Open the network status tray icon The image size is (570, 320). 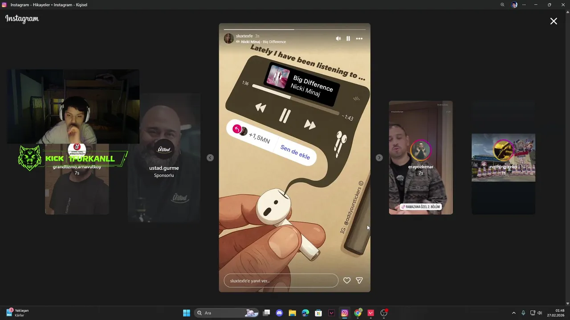(533, 313)
